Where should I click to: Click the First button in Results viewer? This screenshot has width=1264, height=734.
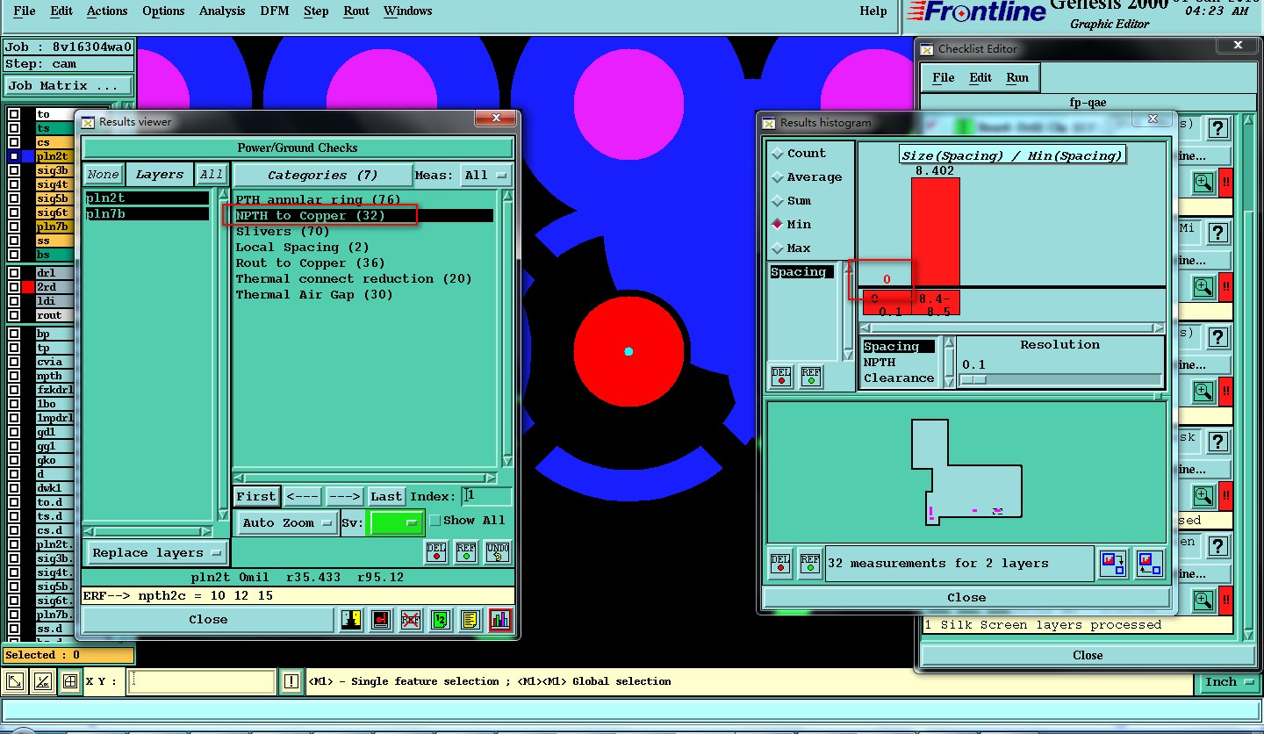click(256, 496)
